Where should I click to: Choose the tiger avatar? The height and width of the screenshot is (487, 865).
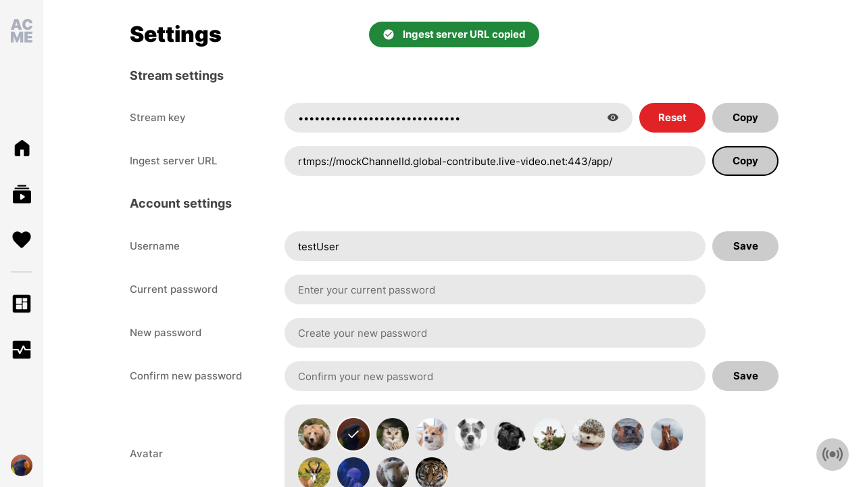tap(432, 473)
